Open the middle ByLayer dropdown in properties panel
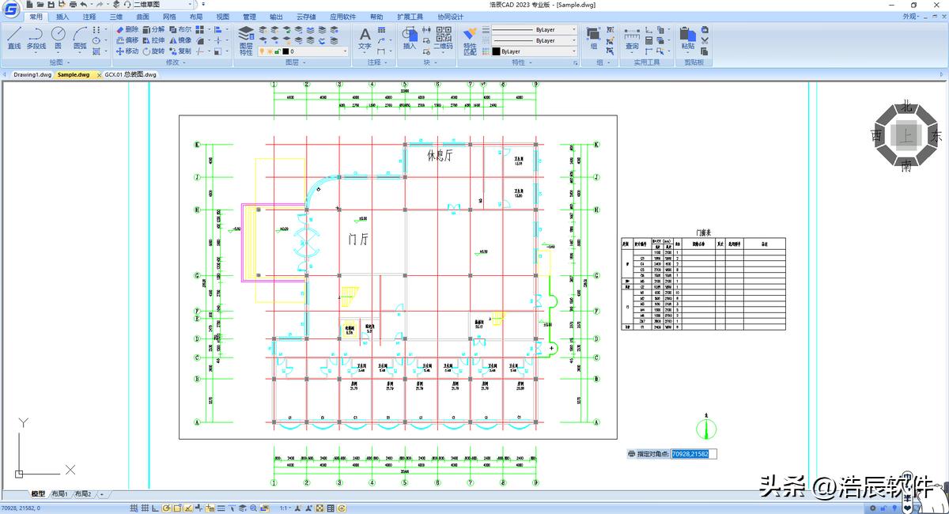Screen dimensions: 949x514 pos(535,40)
